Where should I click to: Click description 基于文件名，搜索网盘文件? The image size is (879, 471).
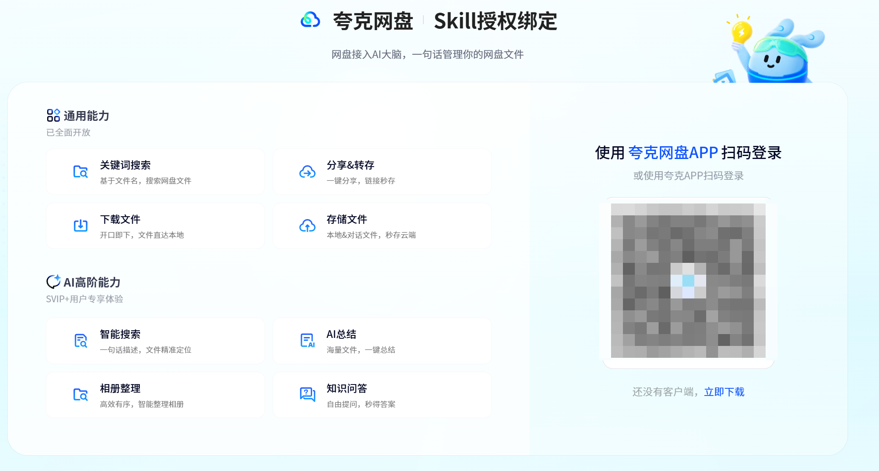[146, 181]
